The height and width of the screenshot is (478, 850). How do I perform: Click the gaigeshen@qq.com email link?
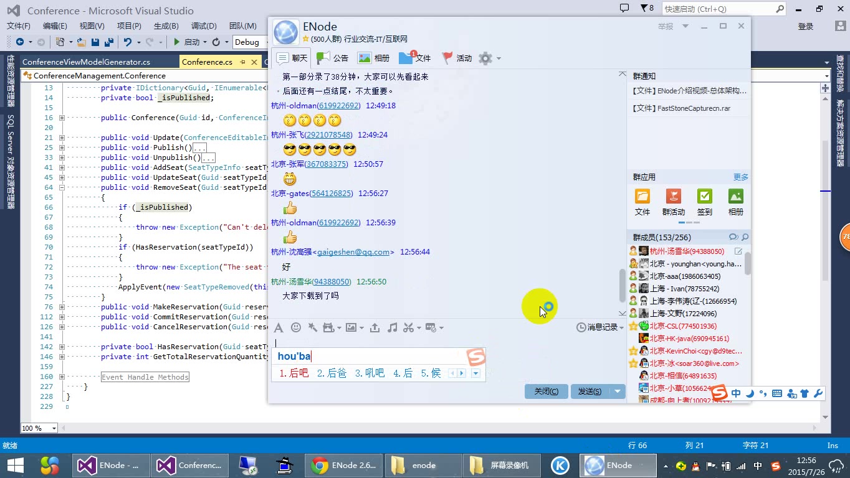pos(354,252)
